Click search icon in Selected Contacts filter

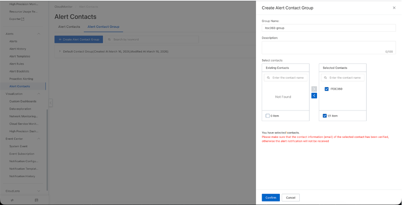[x=325, y=78]
